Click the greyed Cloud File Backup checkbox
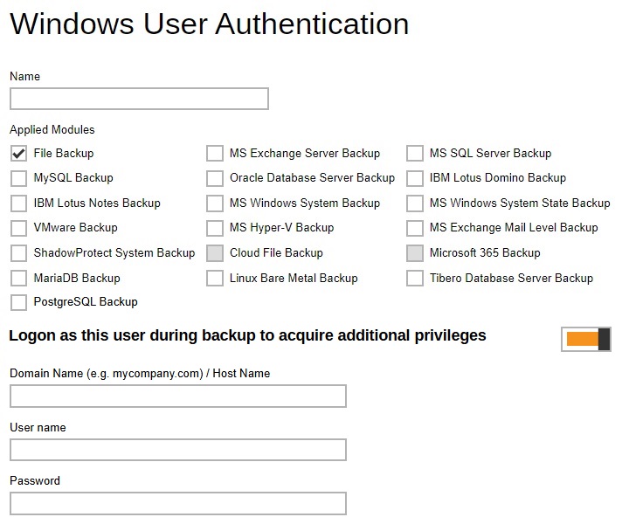The width and height of the screenshot is (629, 524). pos(215,253)
